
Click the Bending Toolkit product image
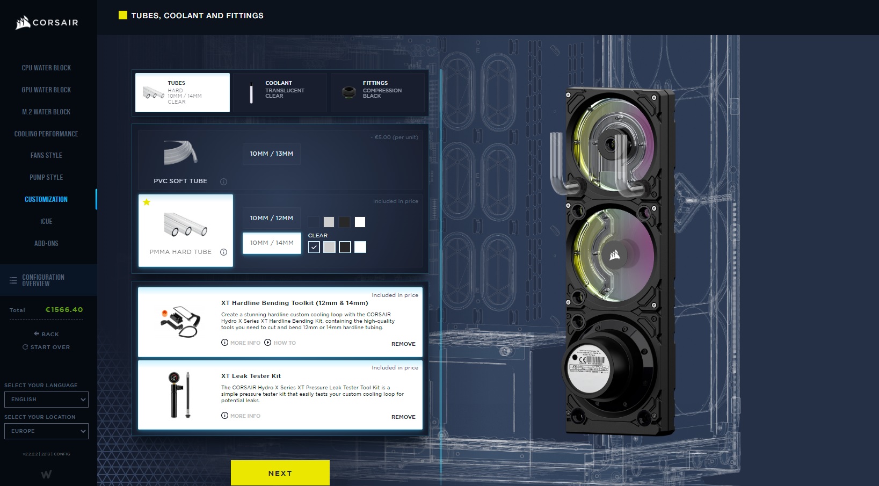tap(181, 322)
